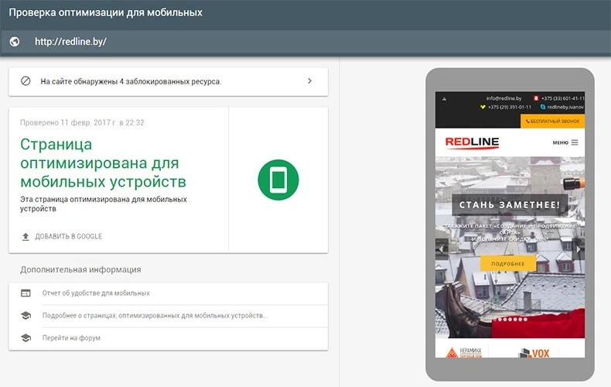Click graduation cap icon beside forum link
This screenshot has height=387, width=611.
pos(26,337)
